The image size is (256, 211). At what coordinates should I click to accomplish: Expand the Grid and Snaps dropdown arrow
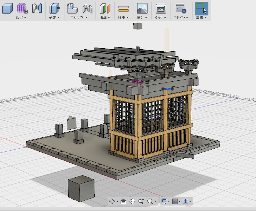[180, 201]
